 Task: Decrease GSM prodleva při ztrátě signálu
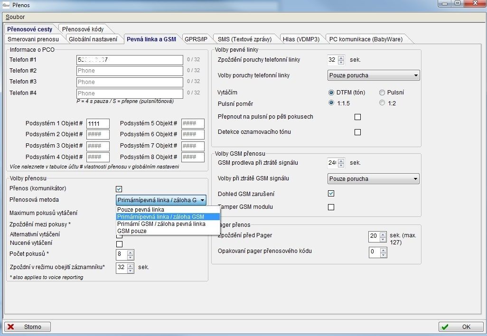[341, 166]
